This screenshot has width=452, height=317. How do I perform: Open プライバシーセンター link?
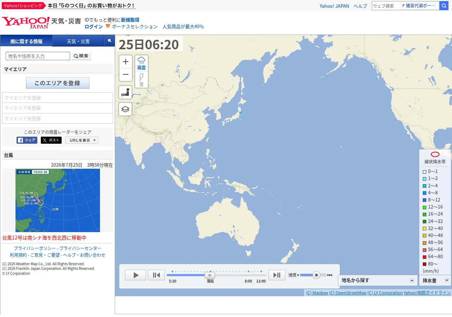(80, 248)
